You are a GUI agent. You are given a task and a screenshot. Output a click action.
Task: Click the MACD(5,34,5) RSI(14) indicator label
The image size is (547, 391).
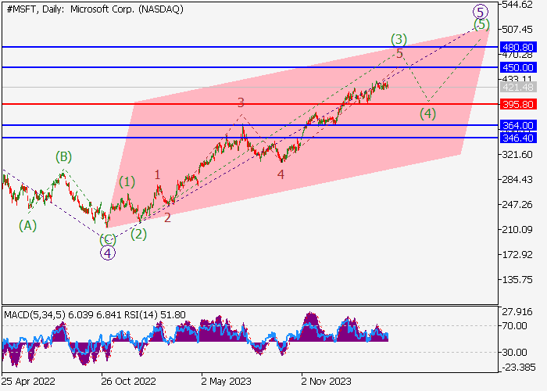click(x=95, y=315)
